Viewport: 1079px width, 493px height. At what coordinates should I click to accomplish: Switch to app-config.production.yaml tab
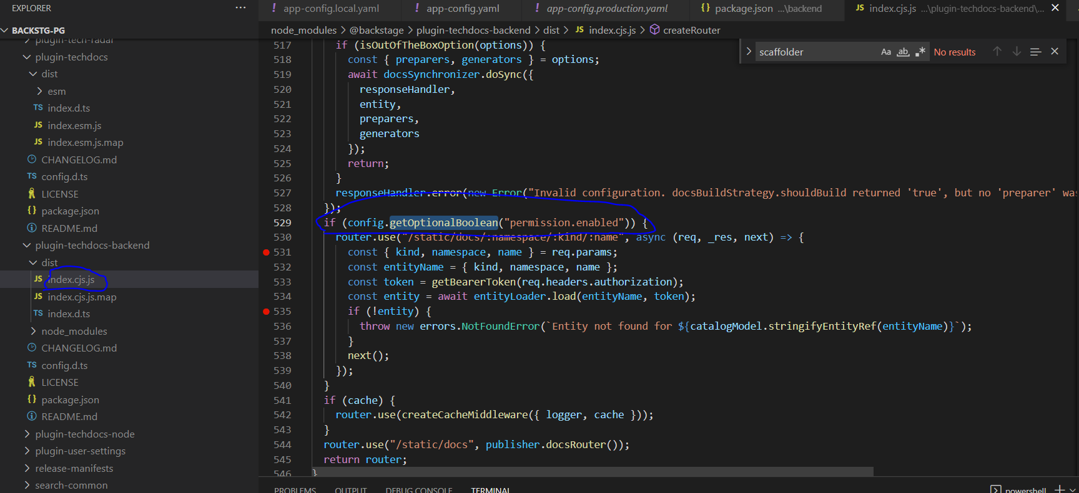[x=607, y=9]
